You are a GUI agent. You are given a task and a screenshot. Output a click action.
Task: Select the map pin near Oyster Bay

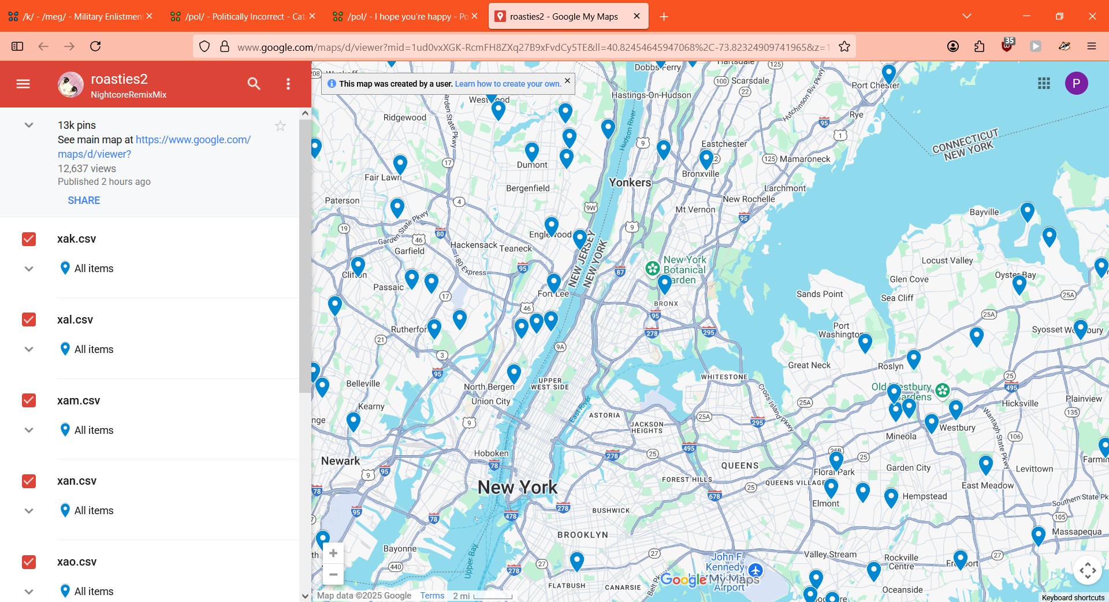click(1019, 284)
